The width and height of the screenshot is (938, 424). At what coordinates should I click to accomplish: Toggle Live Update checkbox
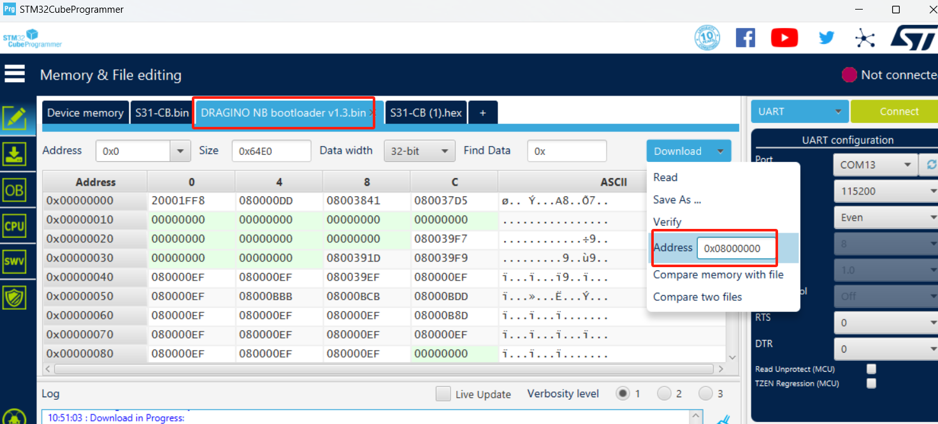443,393
